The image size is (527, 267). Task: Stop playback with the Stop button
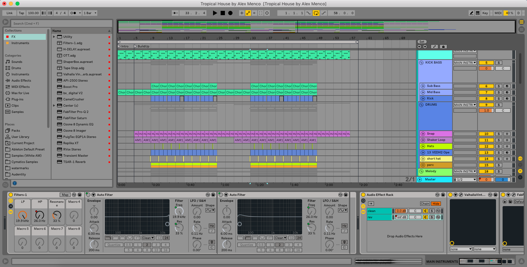click(x=223, y=13)
